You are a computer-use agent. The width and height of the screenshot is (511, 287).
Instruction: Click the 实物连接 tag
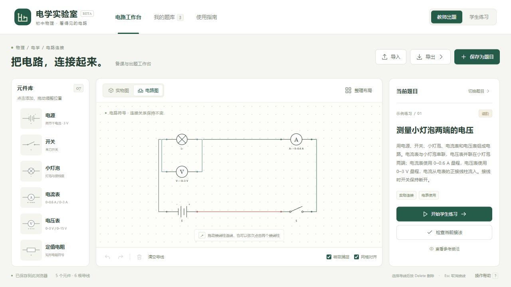click(x=406, y=195)
